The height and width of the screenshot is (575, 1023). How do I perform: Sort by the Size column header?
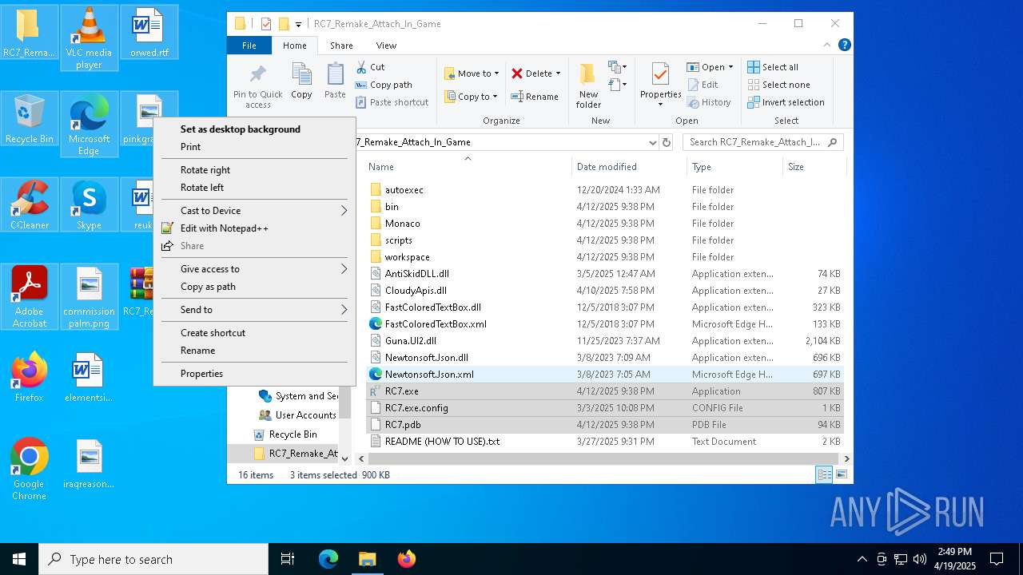click(x=814, y=167)
